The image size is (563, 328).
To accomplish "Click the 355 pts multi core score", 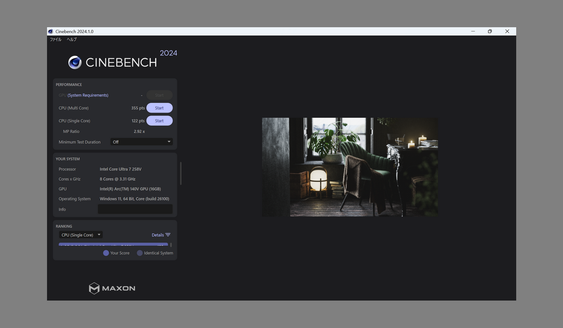I will pyautogui.click(x=138, y=108).
